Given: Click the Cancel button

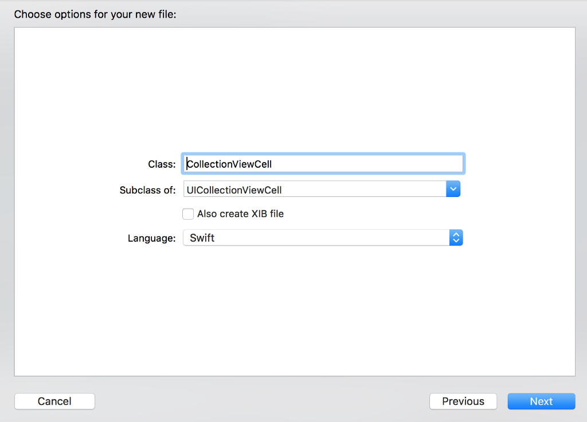Looking at the screenshot, I should (54, 401).
